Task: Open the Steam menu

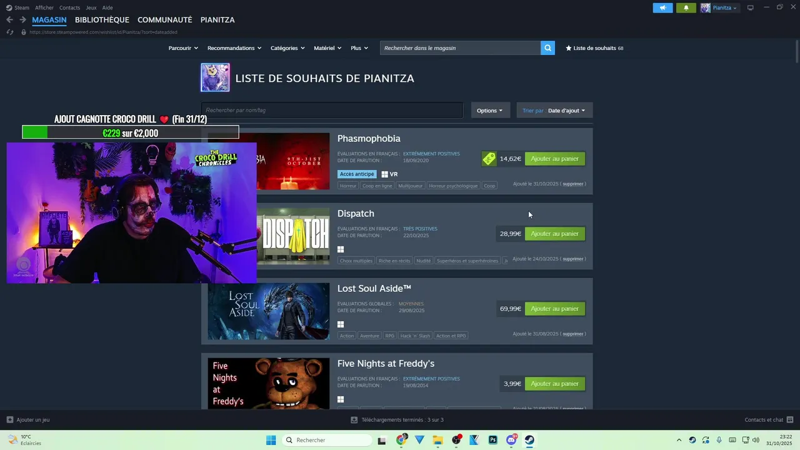Action: tap(18, 7)
